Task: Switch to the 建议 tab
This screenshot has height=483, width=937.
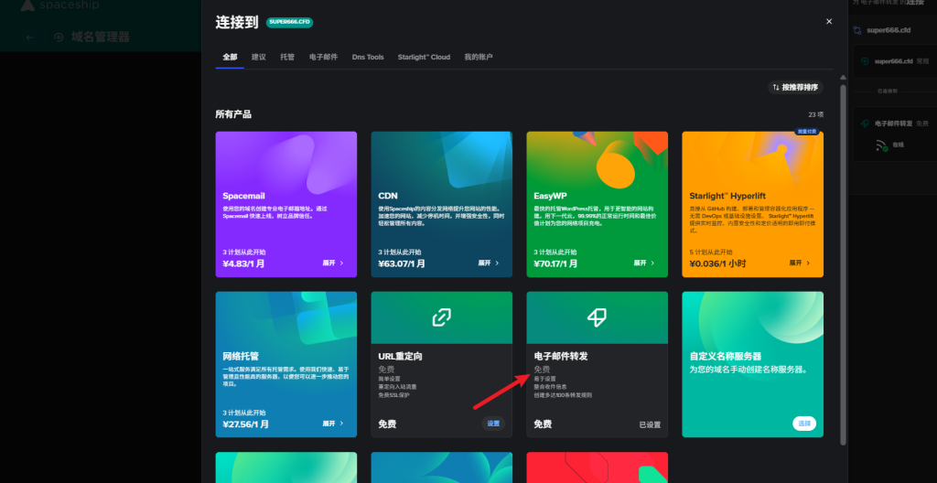Action: tap(259, 58)
